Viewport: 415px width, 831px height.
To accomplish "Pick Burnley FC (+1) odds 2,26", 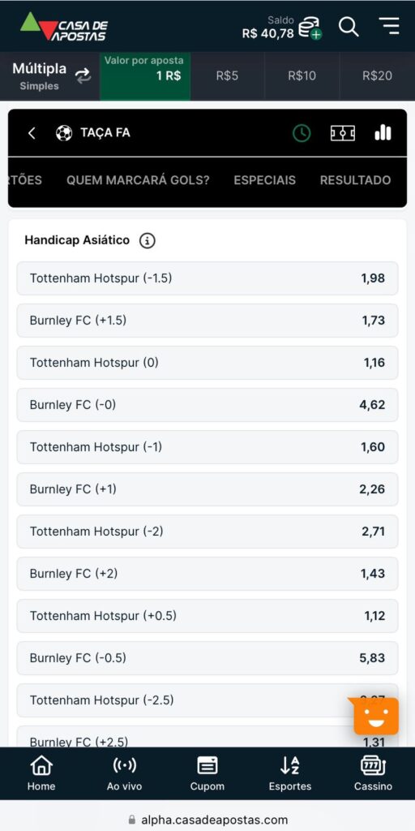I will [207, 489].
